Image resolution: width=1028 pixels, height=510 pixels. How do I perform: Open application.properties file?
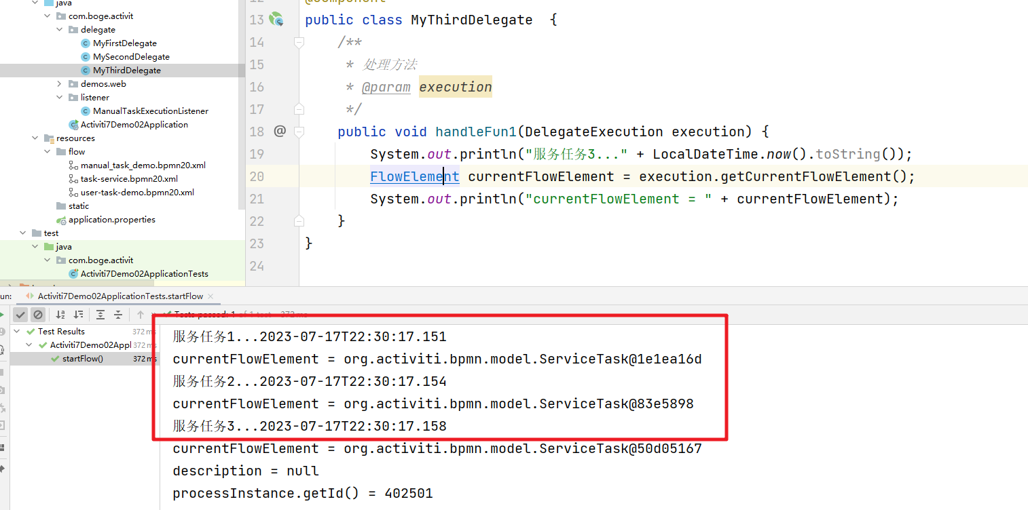[112, 220]
